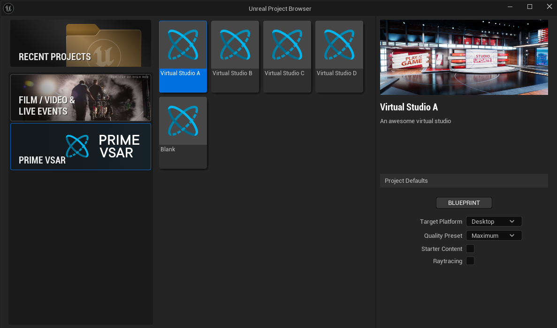Click the Raytracing label
The width and height of the screenshot is (557, 328).
[x=448, y=261]
